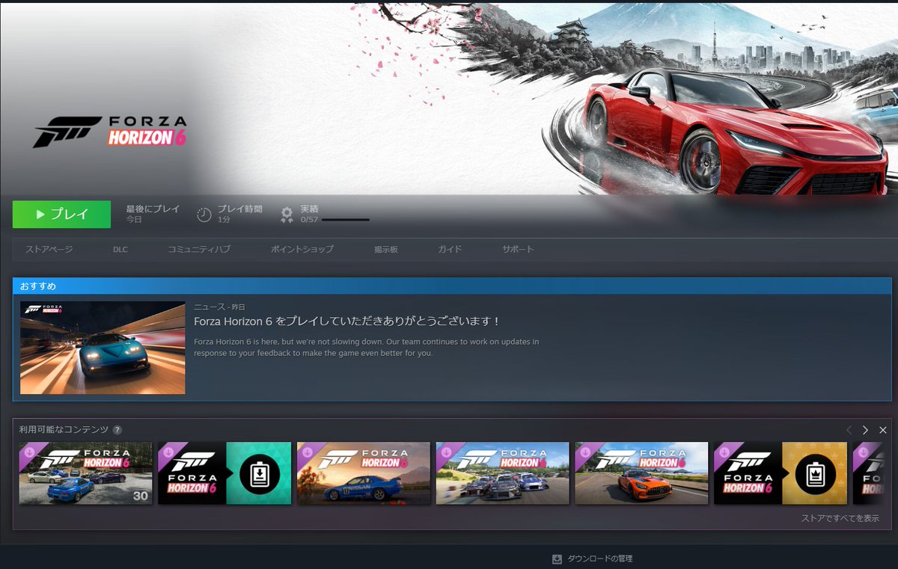
Task: Click the download manager icon
Action: click(557, 559)
